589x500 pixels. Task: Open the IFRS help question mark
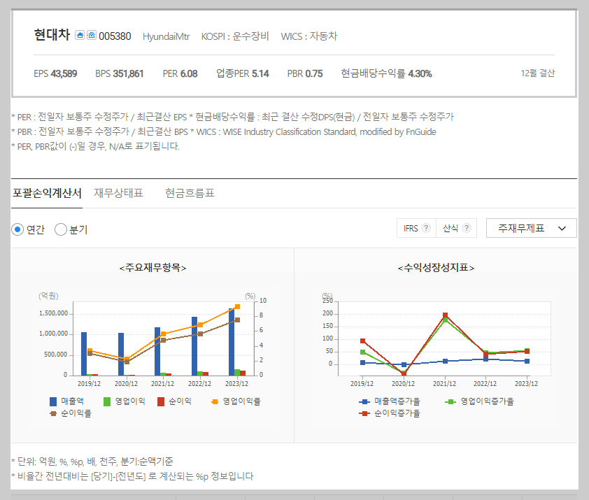click(x=426, y=228)
